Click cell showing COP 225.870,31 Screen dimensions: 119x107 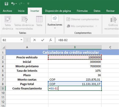coord(75,80)
